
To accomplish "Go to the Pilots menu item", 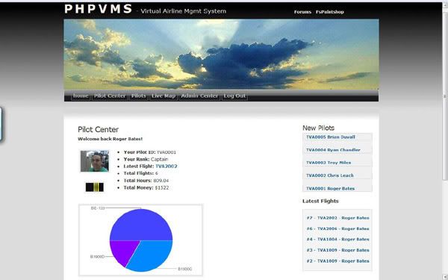I will coord(139,96).
